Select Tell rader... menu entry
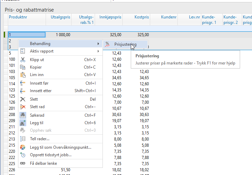The height and width of the screenshot is (175, 252). 60,138
